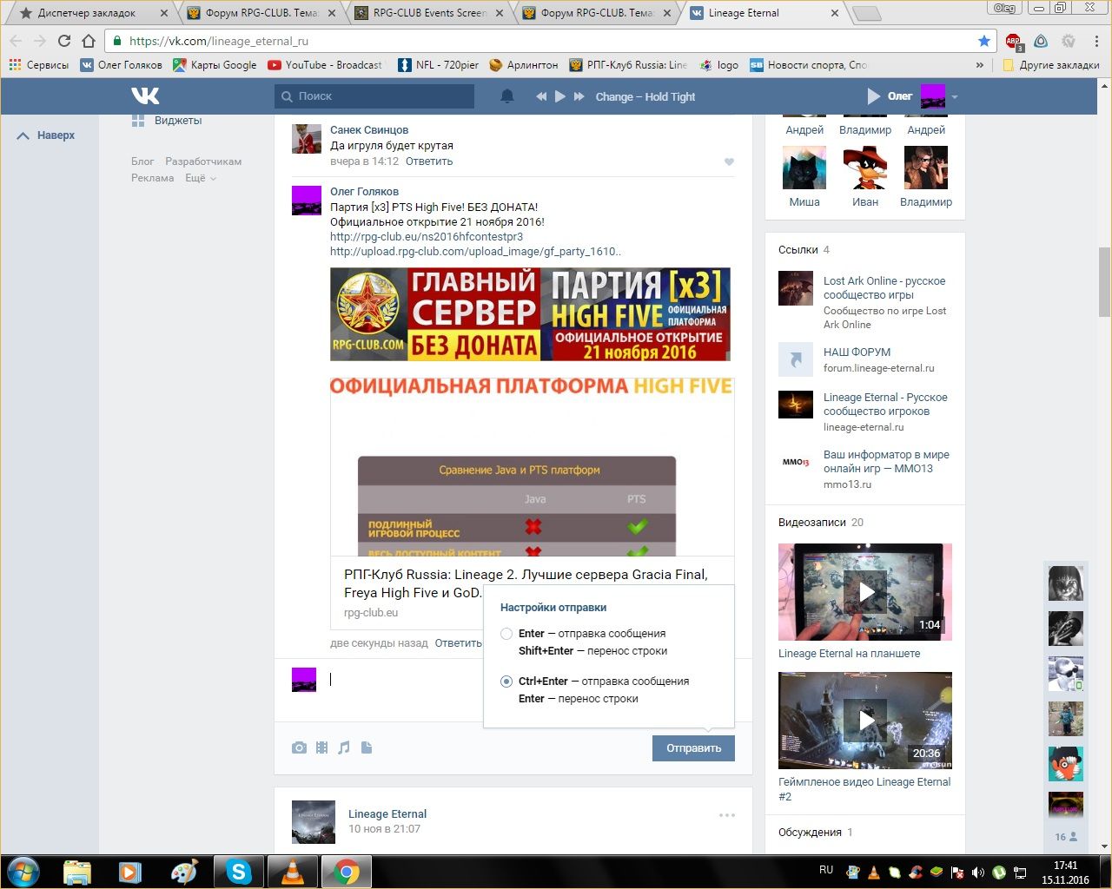Open the file explorer taskbar icon
Screen dimensions: 1112x889
coord(77,872)
